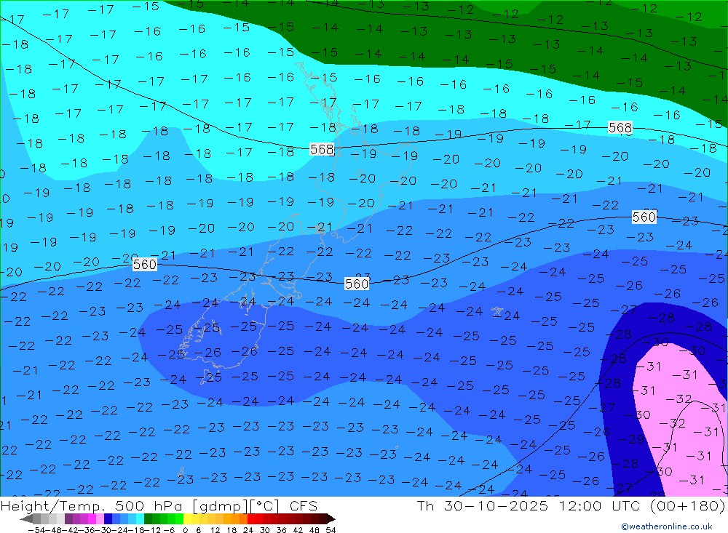Screen dimensions: 728x533
Task: Click the dark right arrow end of the color scale
Action: [x=331, y=518]
